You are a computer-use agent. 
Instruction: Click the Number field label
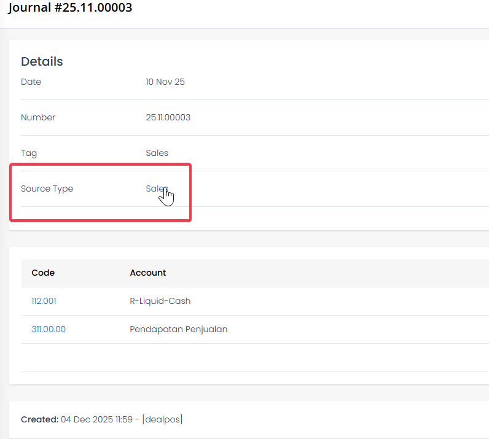[38, 117]
